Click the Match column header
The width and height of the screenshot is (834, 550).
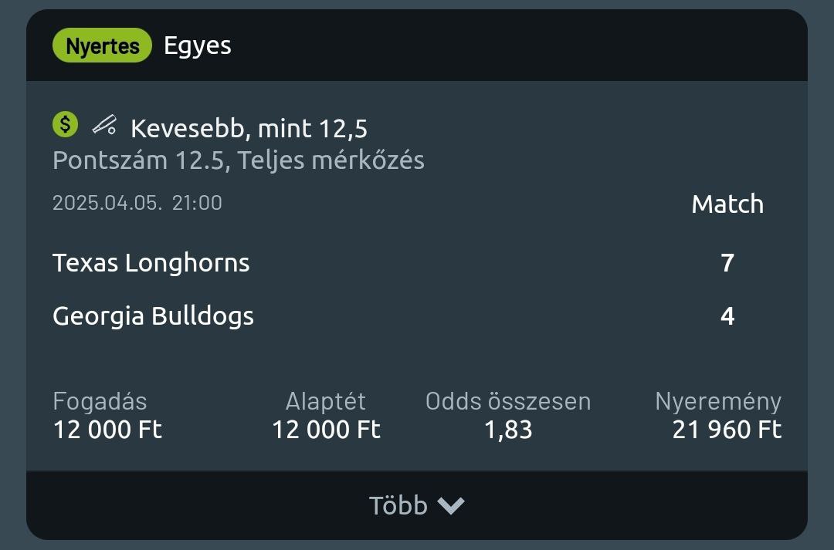point(727,204)
